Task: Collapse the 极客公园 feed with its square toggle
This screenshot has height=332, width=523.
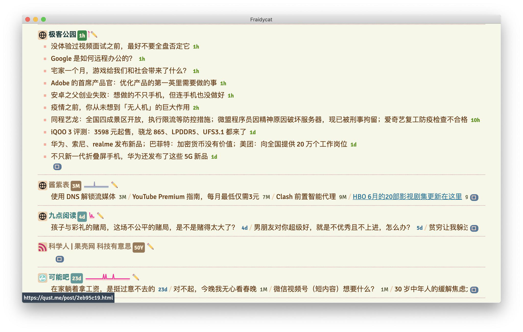Action: click(x=57, y=167)
